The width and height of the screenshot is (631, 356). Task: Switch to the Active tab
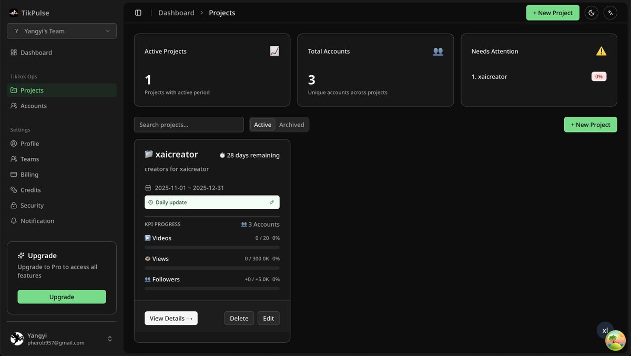pyautogui.click(x=262, y=125)
